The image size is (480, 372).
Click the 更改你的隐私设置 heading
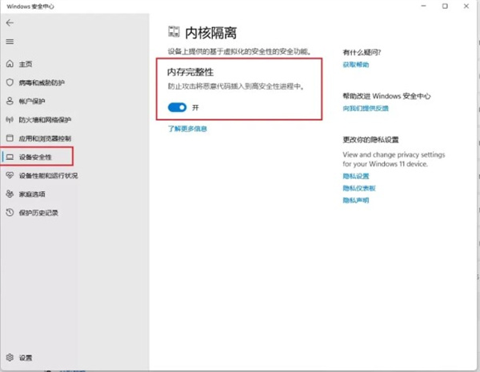(x=370, y=140)
